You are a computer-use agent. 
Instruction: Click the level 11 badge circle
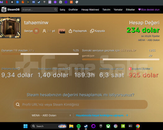click(36, 31)
